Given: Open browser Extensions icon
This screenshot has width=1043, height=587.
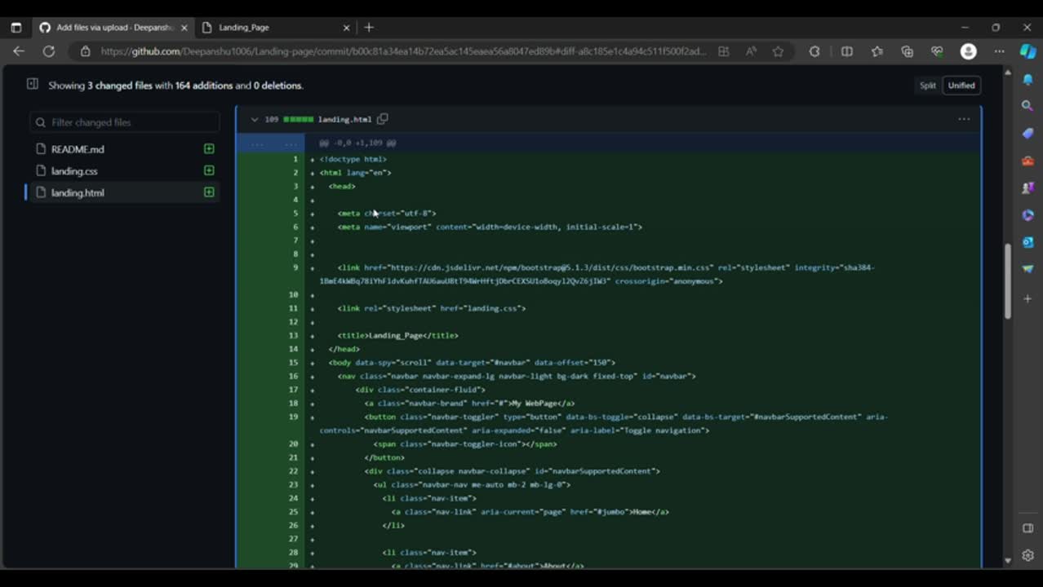Looking at the screenshot, I should pos(814,51).
